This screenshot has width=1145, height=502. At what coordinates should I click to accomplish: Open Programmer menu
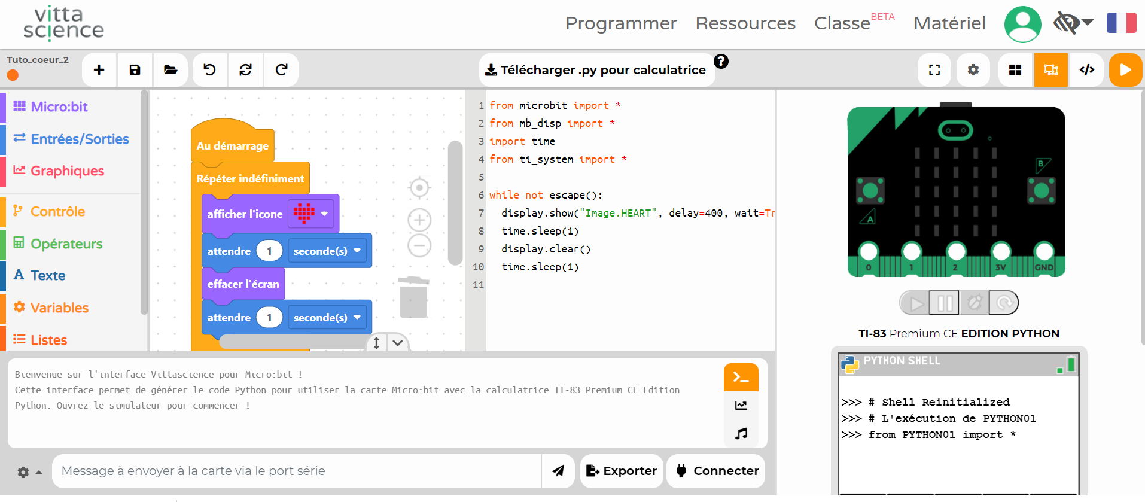coord(621,23)
